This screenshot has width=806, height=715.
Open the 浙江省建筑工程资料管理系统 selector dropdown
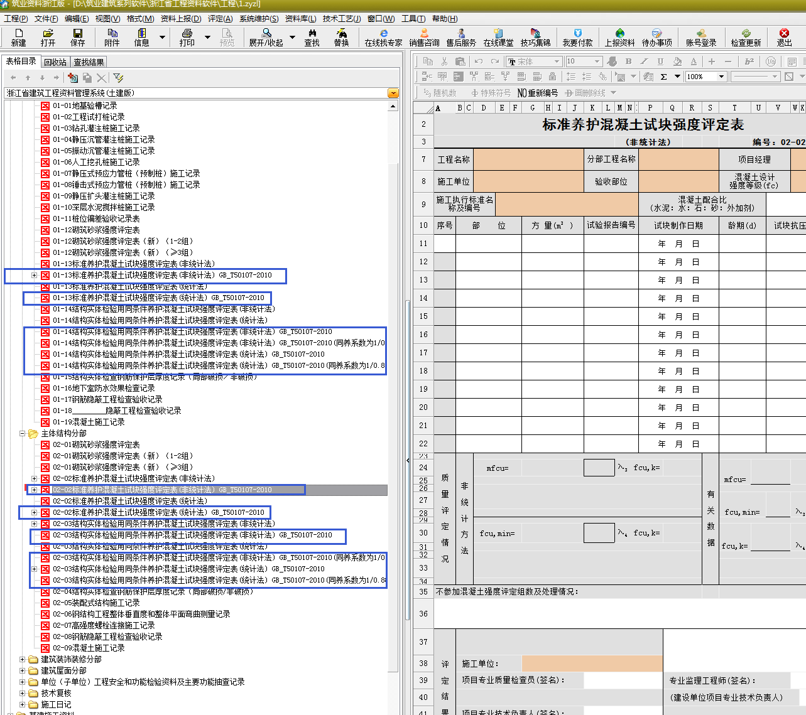tap(393, 93)
